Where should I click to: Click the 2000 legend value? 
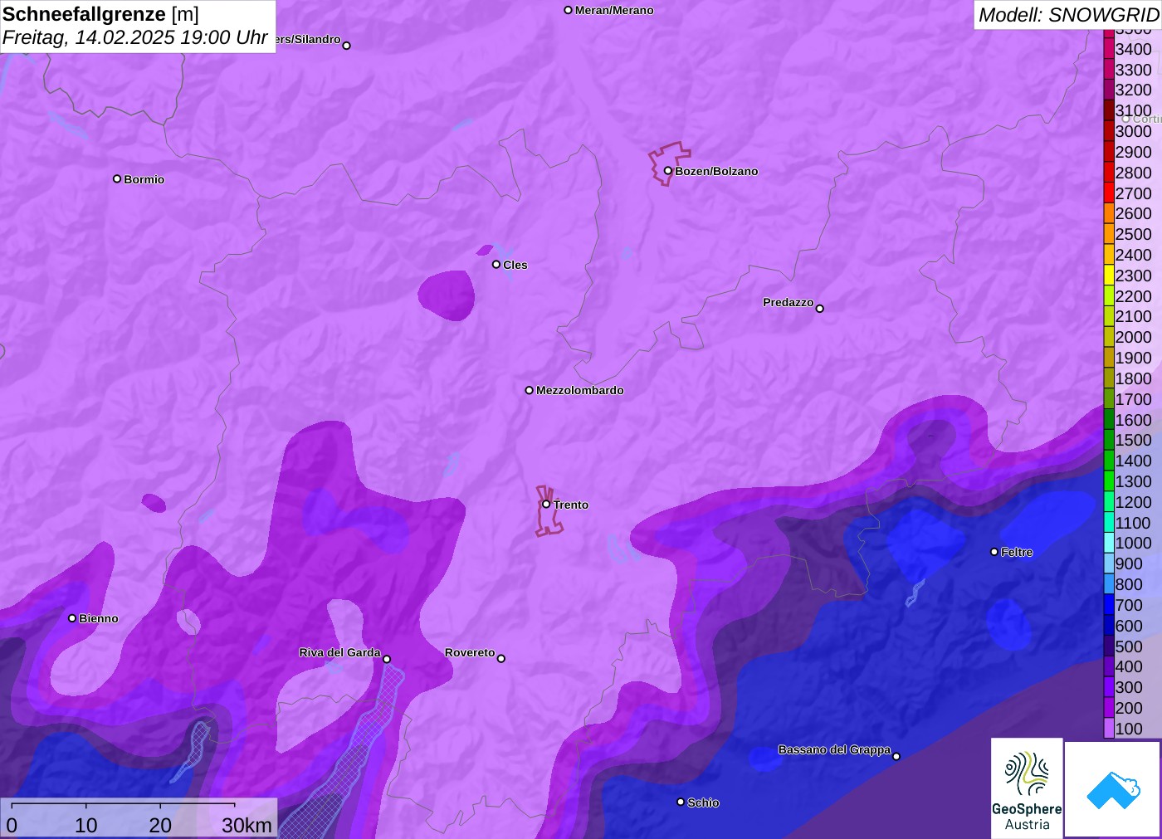coord(1134,337)
